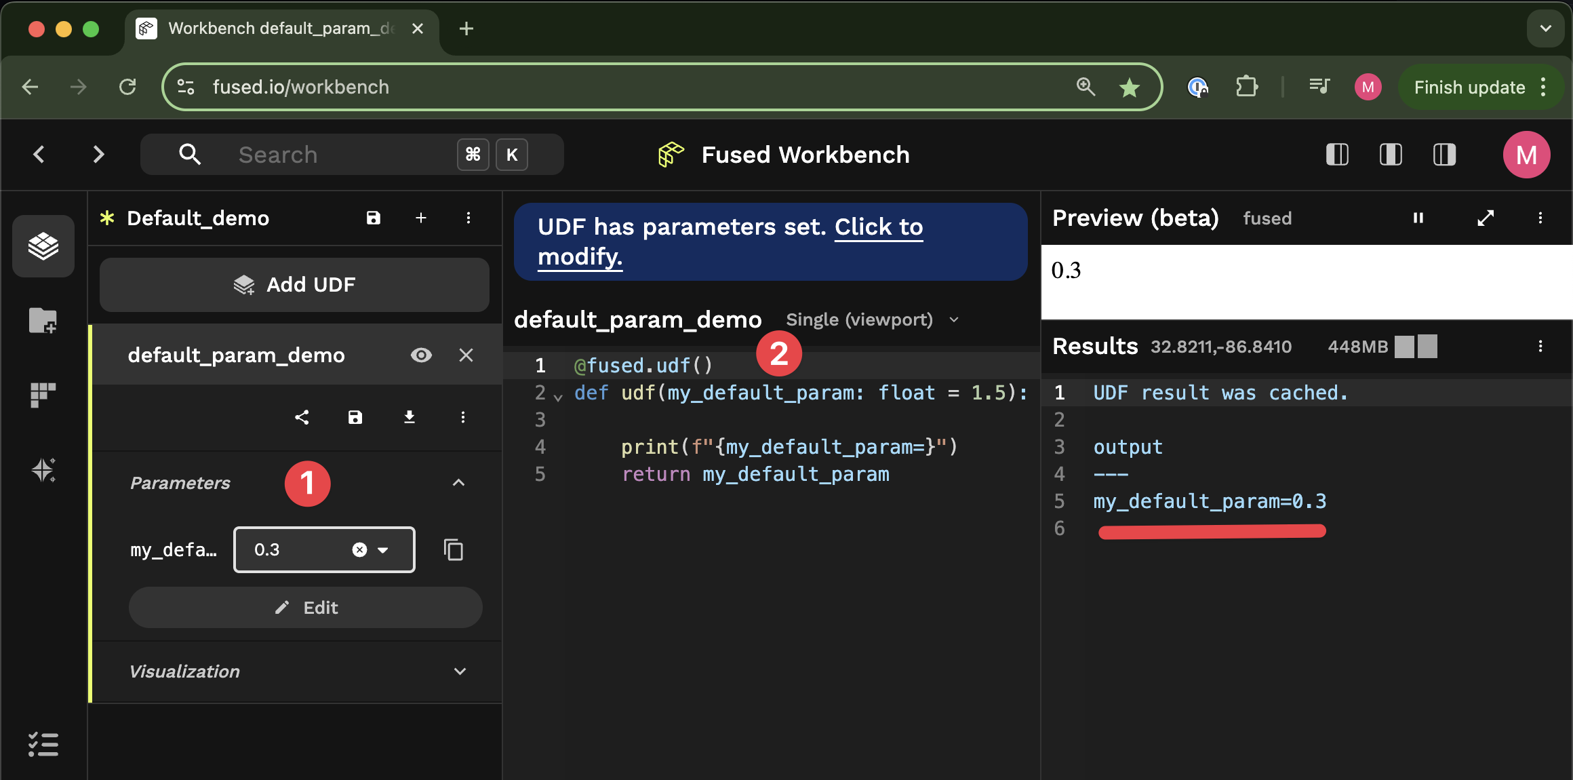This screenshot has width=1573, height=780.
Task: Expand the Visualization section
Action: 460,671
